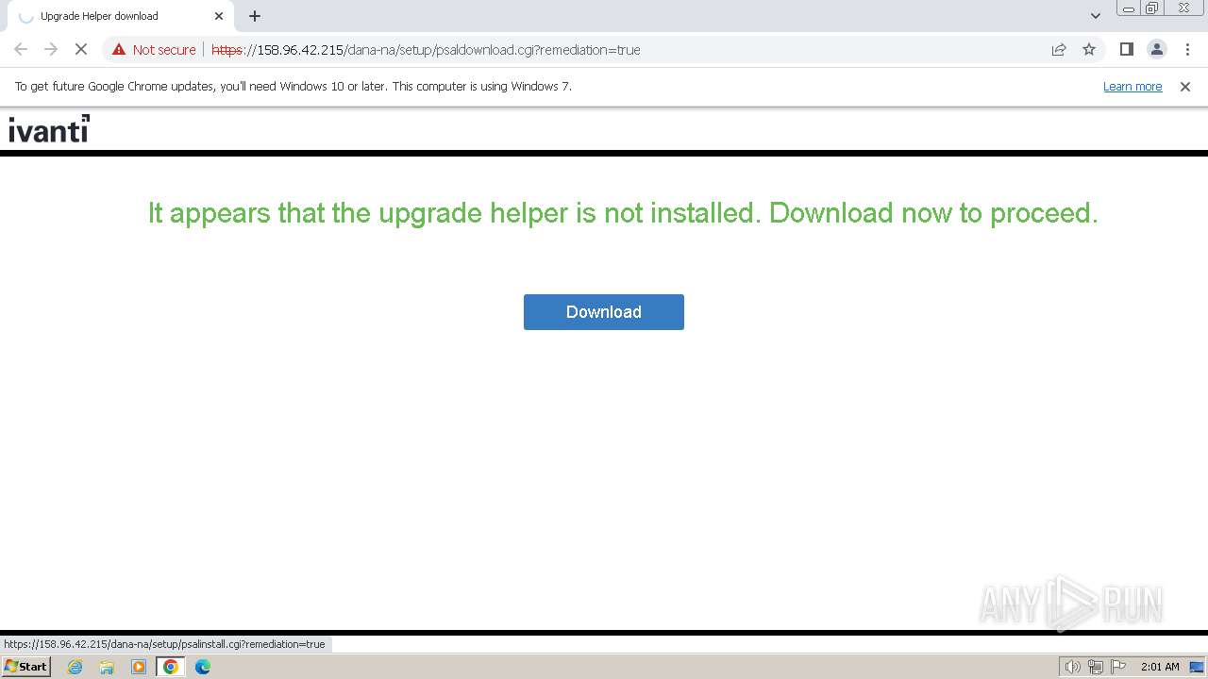Launch Microsoft Edge from taskbar
This screenshot has width=1208, height=679.
tap(203, 667)
